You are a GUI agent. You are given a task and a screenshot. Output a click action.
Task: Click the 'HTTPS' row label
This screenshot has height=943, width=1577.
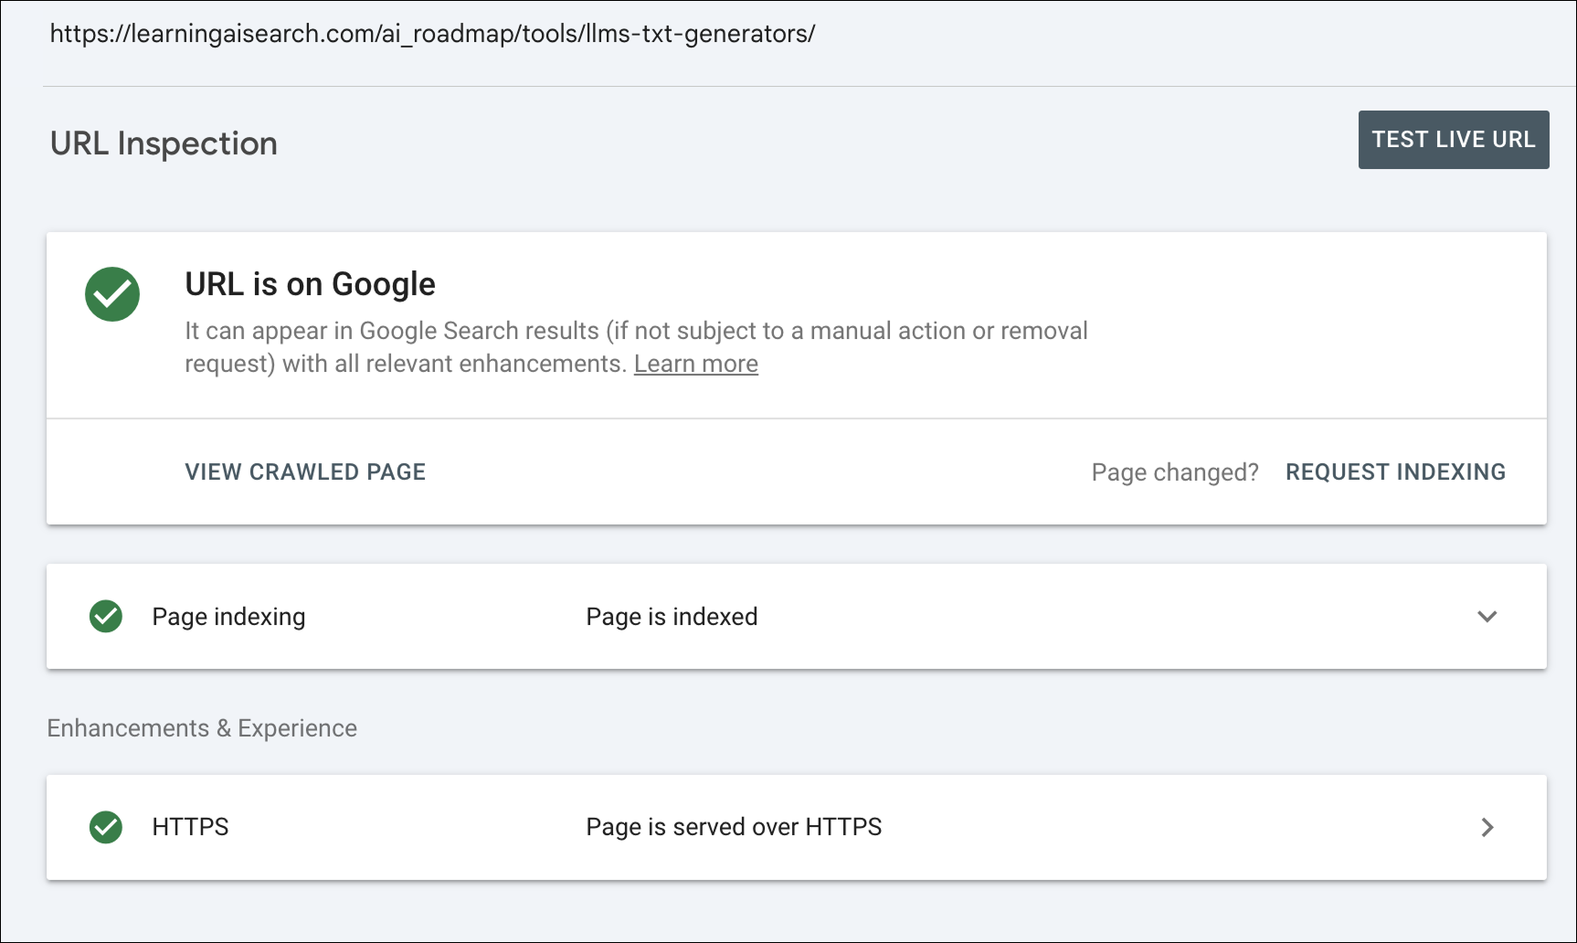pos(190,827)
